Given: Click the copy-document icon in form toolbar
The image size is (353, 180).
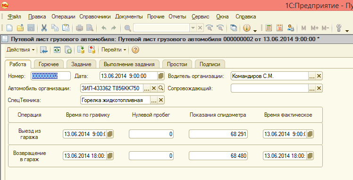Looking at the screenshot, I should (x=68, y=50).
